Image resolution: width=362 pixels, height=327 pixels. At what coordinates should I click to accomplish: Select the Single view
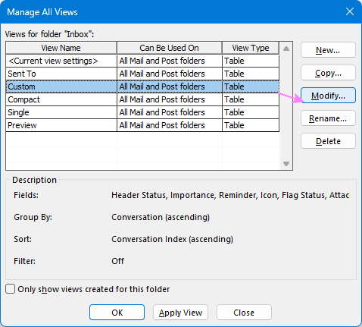(142, 112)
